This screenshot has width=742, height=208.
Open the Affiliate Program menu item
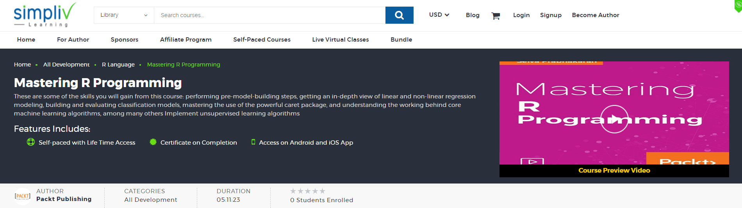tap(186, 40)
